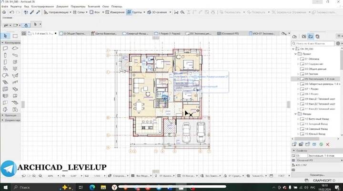Select the Curtain Wall tool in the toolbox
This screenshot has height=191, width=343.
click(x=5, y=89)
